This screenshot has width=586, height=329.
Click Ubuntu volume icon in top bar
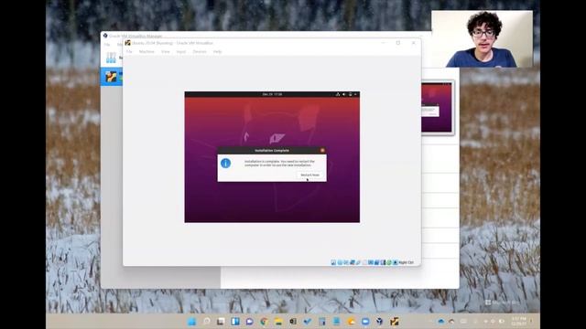tap(344, 94)
